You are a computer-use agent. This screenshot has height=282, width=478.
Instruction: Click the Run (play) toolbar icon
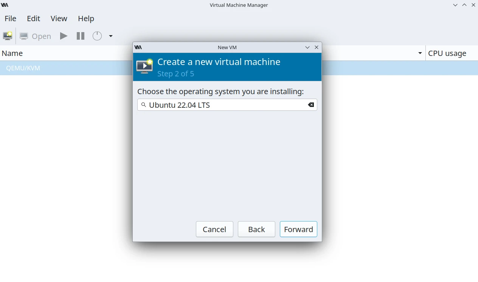[x=64, y=36]
